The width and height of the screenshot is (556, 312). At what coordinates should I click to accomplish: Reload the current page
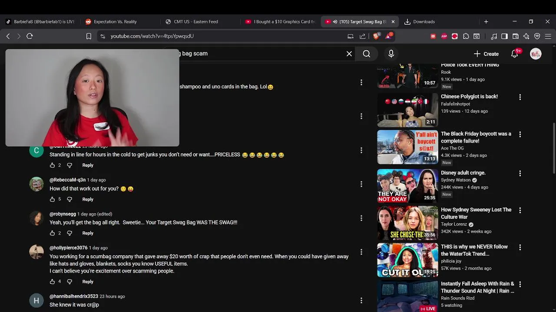(x=30, y=36)
